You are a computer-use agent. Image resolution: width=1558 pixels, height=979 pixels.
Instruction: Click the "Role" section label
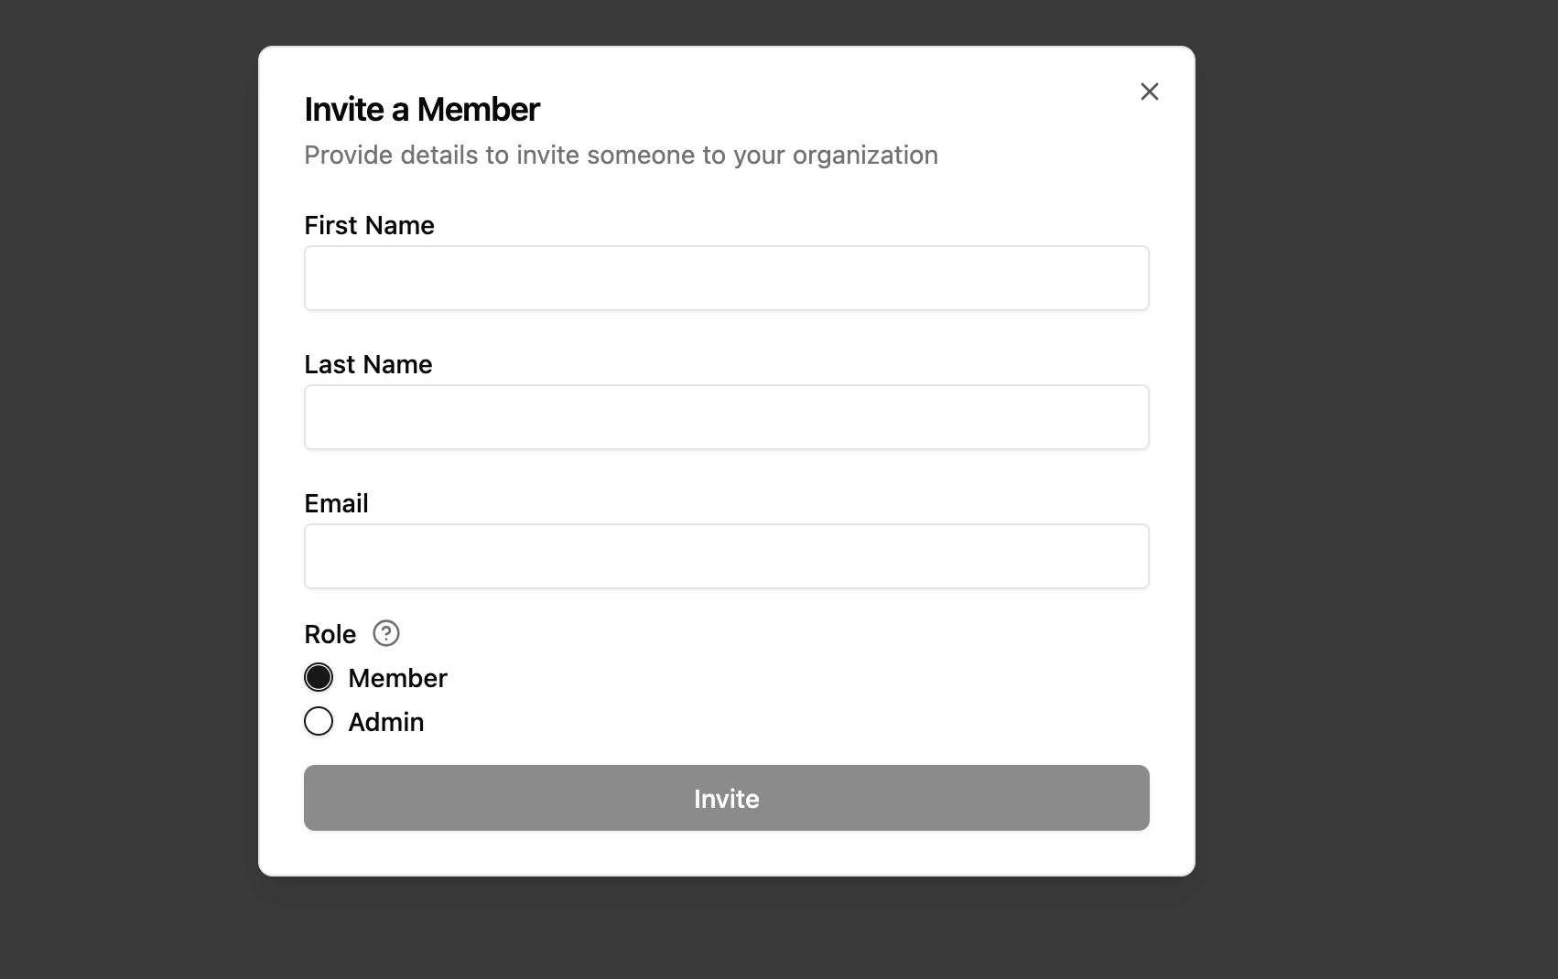(330, 634)
